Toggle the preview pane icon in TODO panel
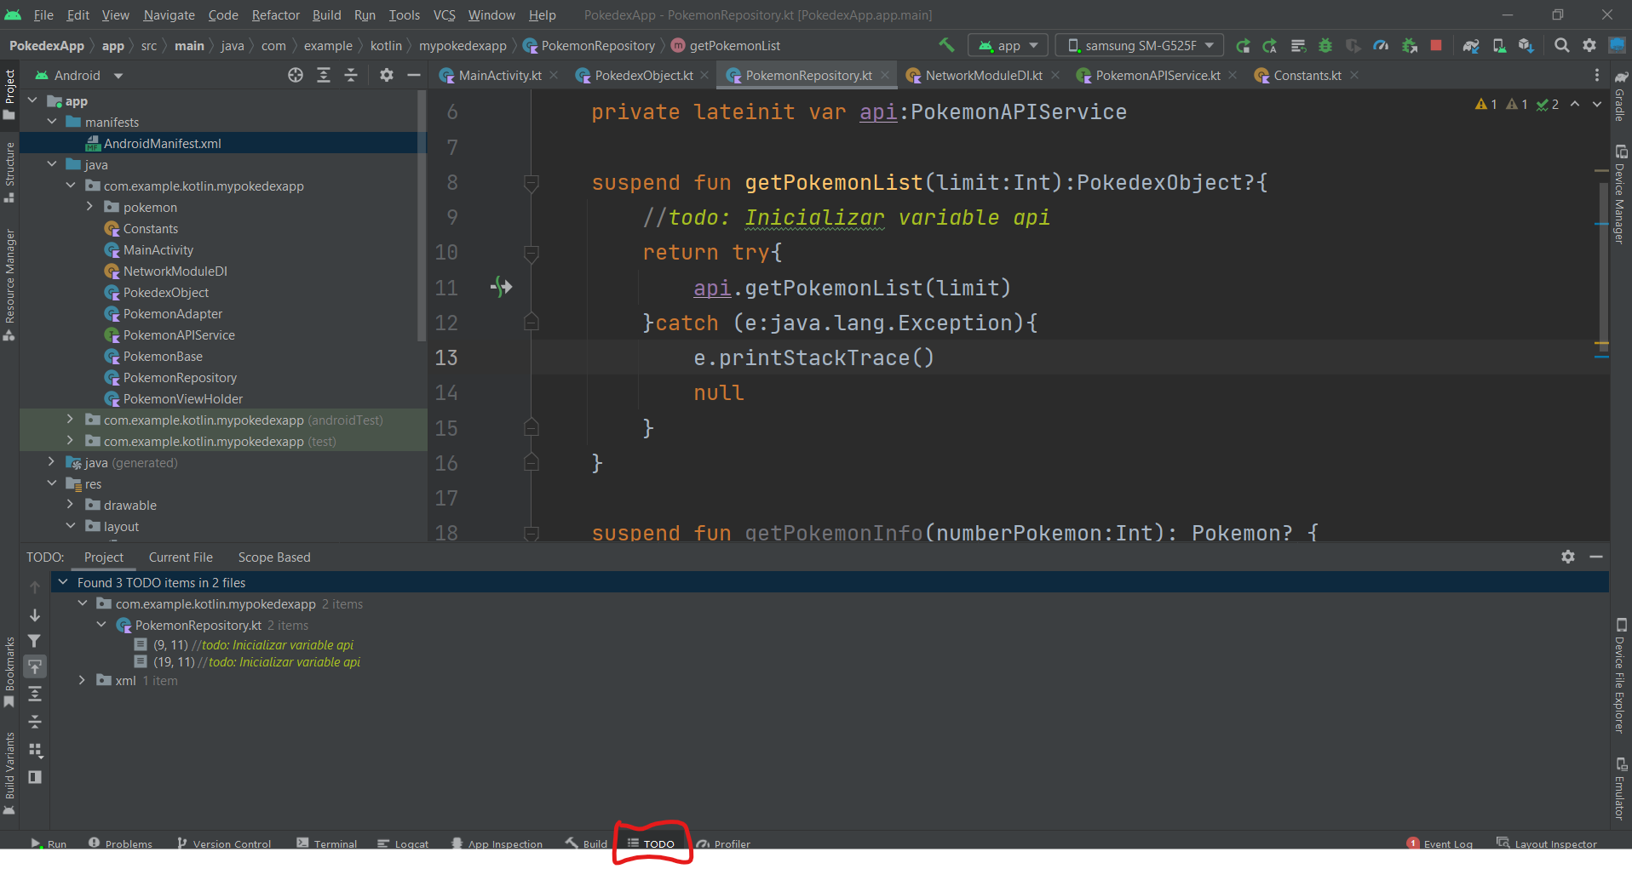The width and height of the screenshot is (1632, 869). point(35,777)
